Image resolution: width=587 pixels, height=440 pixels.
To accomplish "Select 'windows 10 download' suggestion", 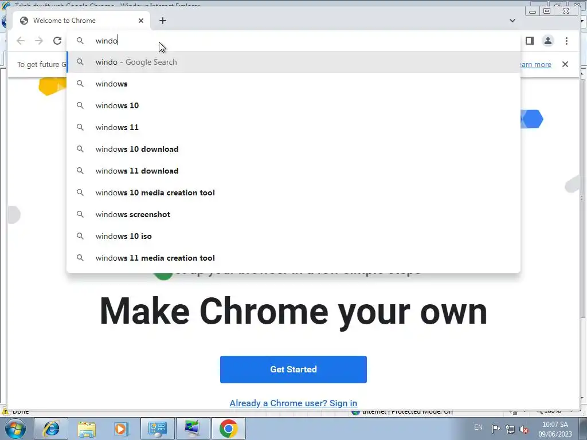I will (x=293, y=149).
